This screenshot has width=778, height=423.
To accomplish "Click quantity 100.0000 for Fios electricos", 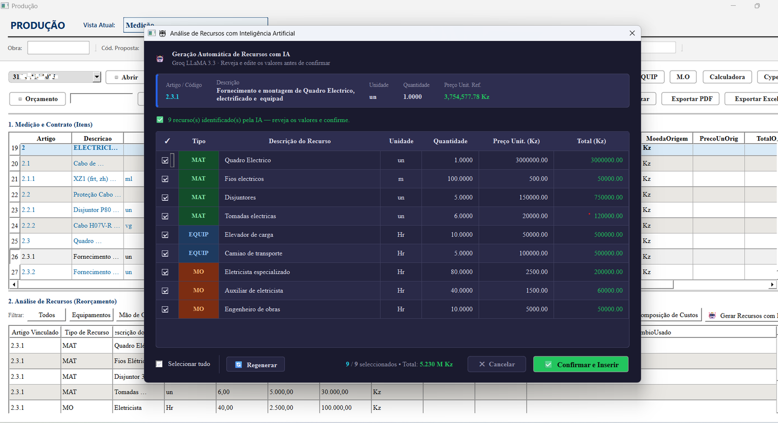I will point(460,179).
